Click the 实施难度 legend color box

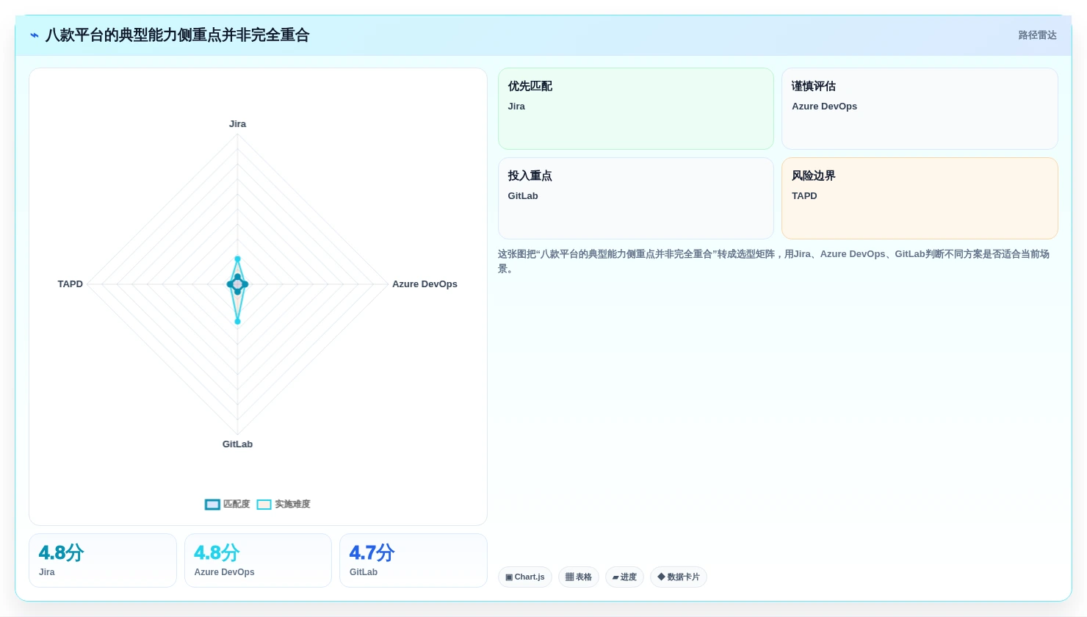coord(264,505)
